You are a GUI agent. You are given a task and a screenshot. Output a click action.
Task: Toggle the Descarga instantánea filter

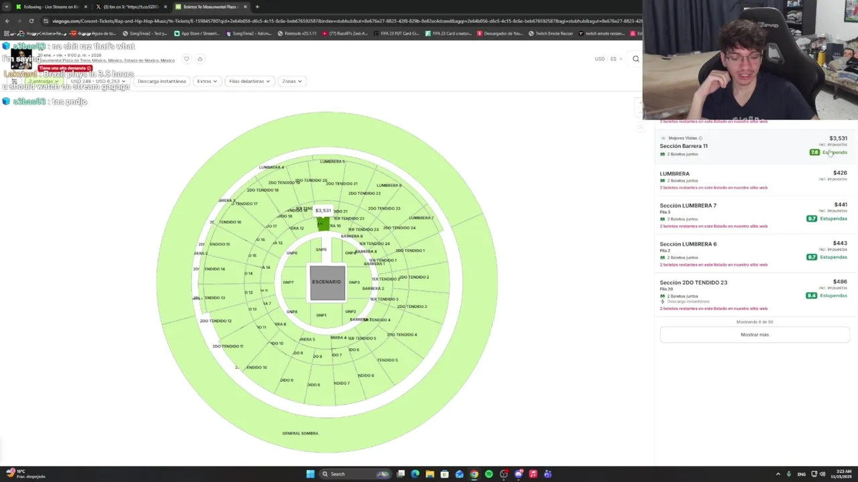[x=162, y=81]
